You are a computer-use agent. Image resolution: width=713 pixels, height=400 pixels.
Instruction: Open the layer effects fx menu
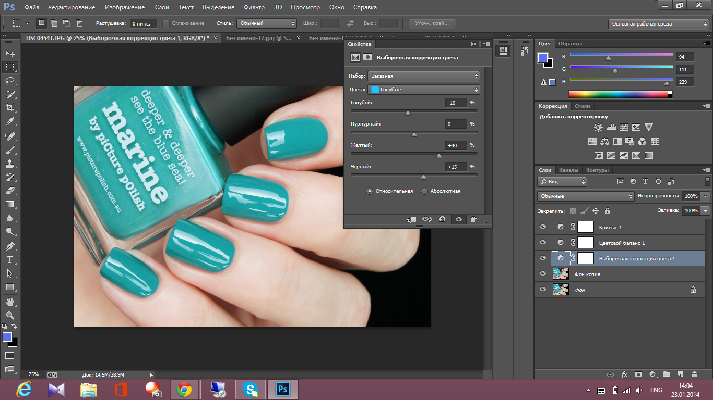click(624, 374)
